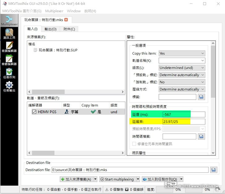Screen dimensions: 225x194
Task: Open the 任務輸出 job output
Action: (x=9, y=86)
